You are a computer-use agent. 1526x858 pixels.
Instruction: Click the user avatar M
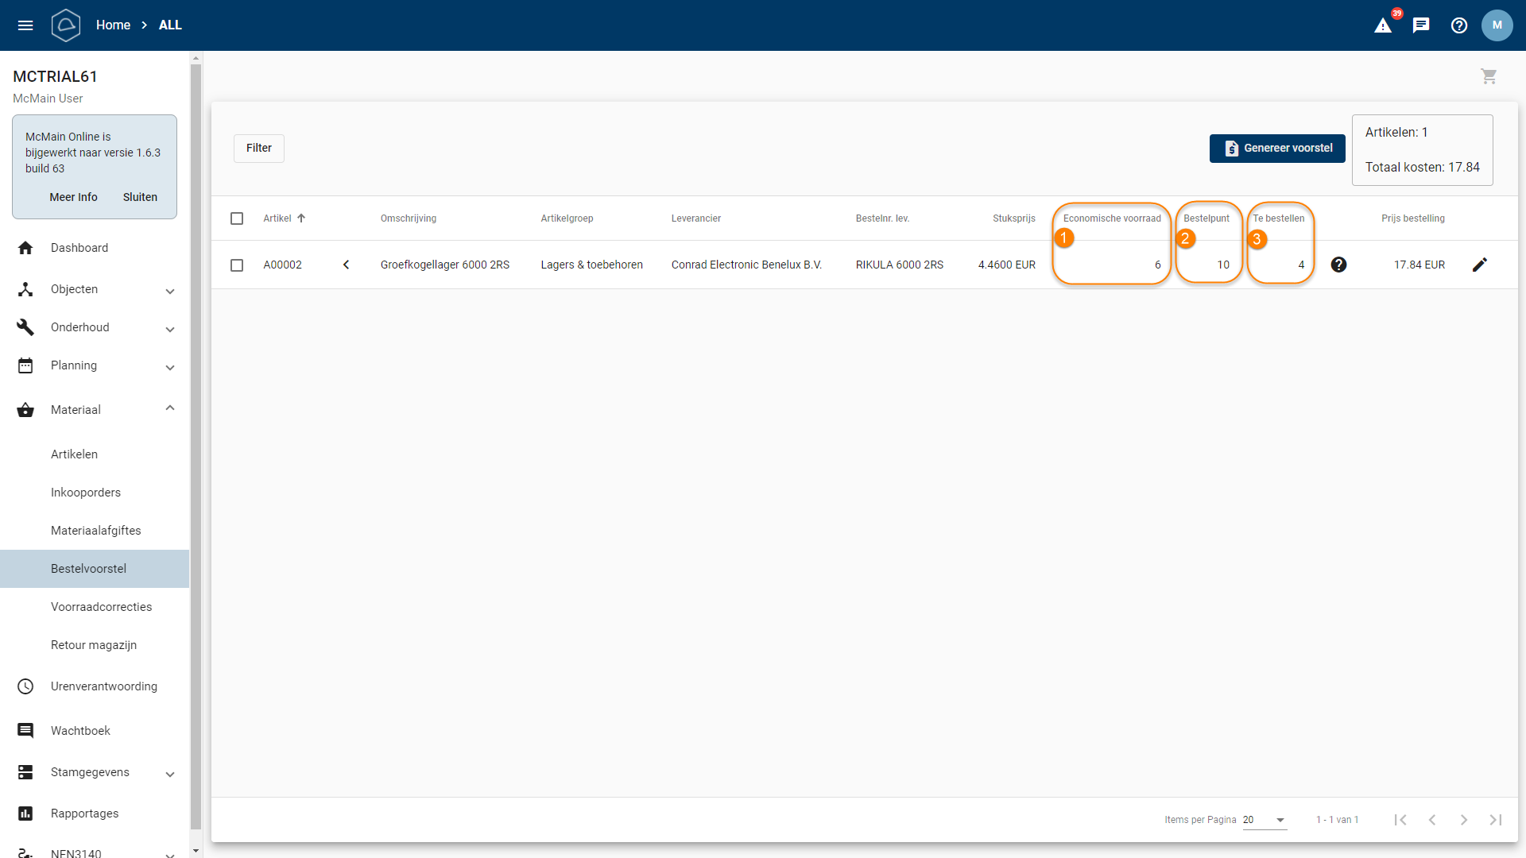pos(1497,25)
